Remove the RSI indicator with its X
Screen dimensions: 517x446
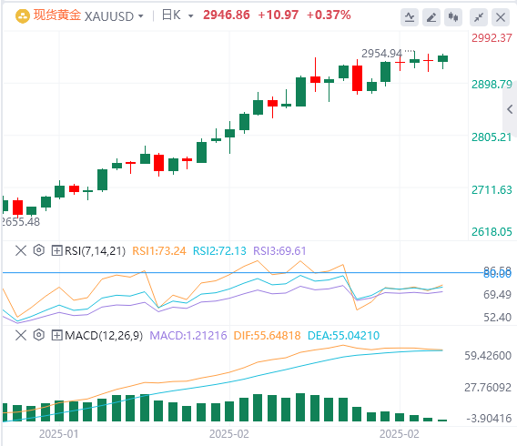pos(21,251)
